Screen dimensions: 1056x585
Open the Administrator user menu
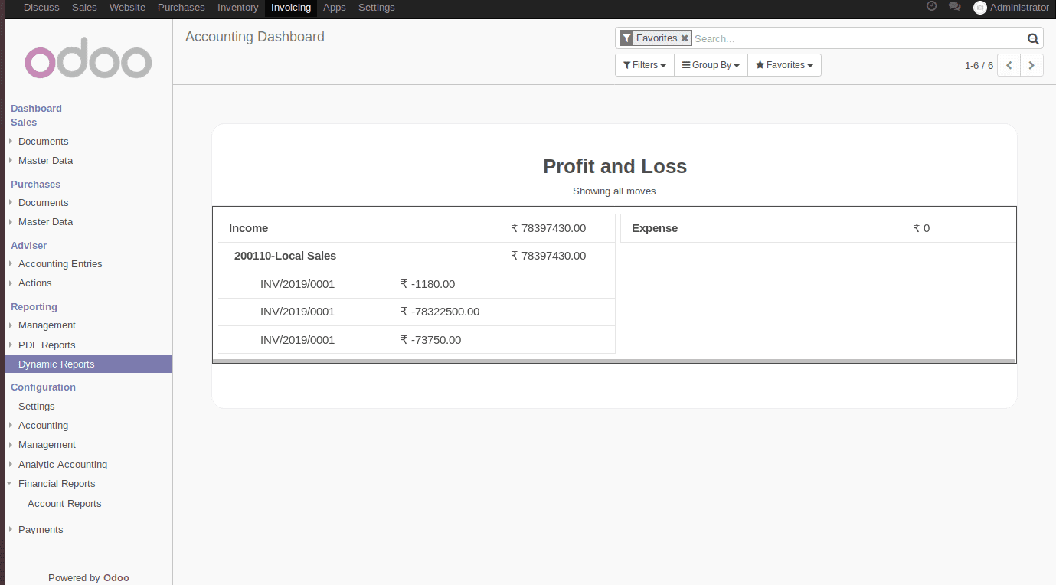coord(1011,8)
